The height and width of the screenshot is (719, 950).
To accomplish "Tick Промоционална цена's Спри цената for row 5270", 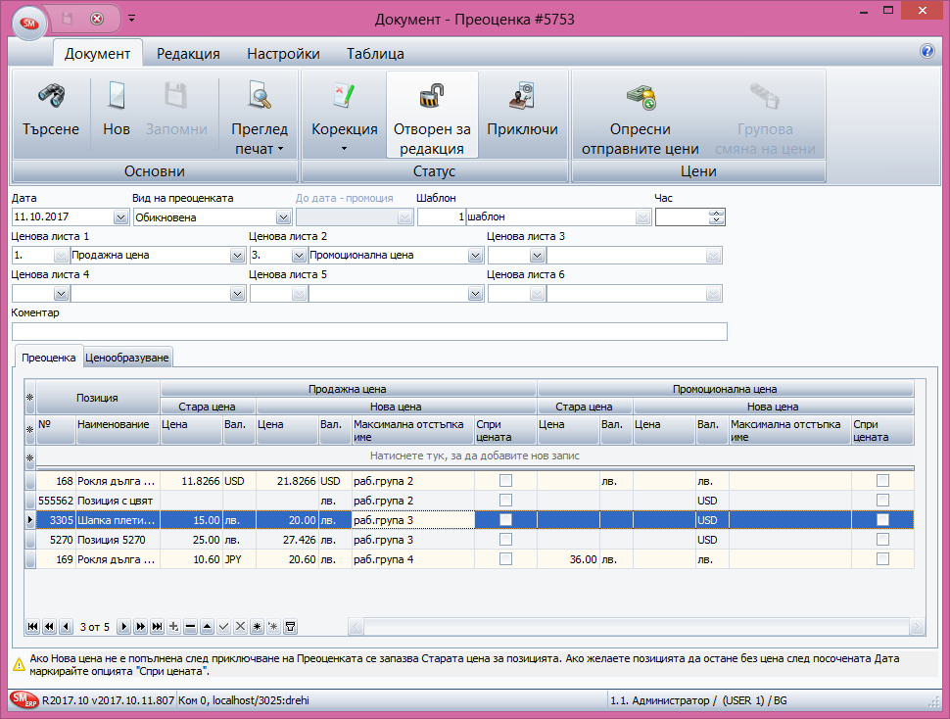I will click(882, 539).
